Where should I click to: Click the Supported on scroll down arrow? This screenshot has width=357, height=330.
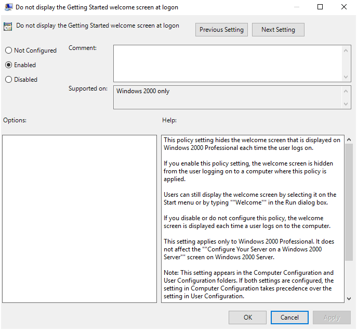click(347, 104)
